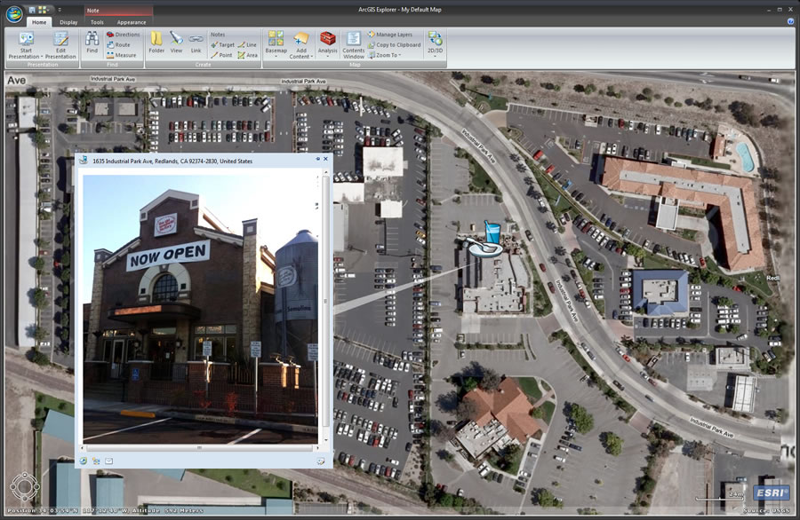Show the Contents Window
Screen dimensions: 800x520
[354, 45]
